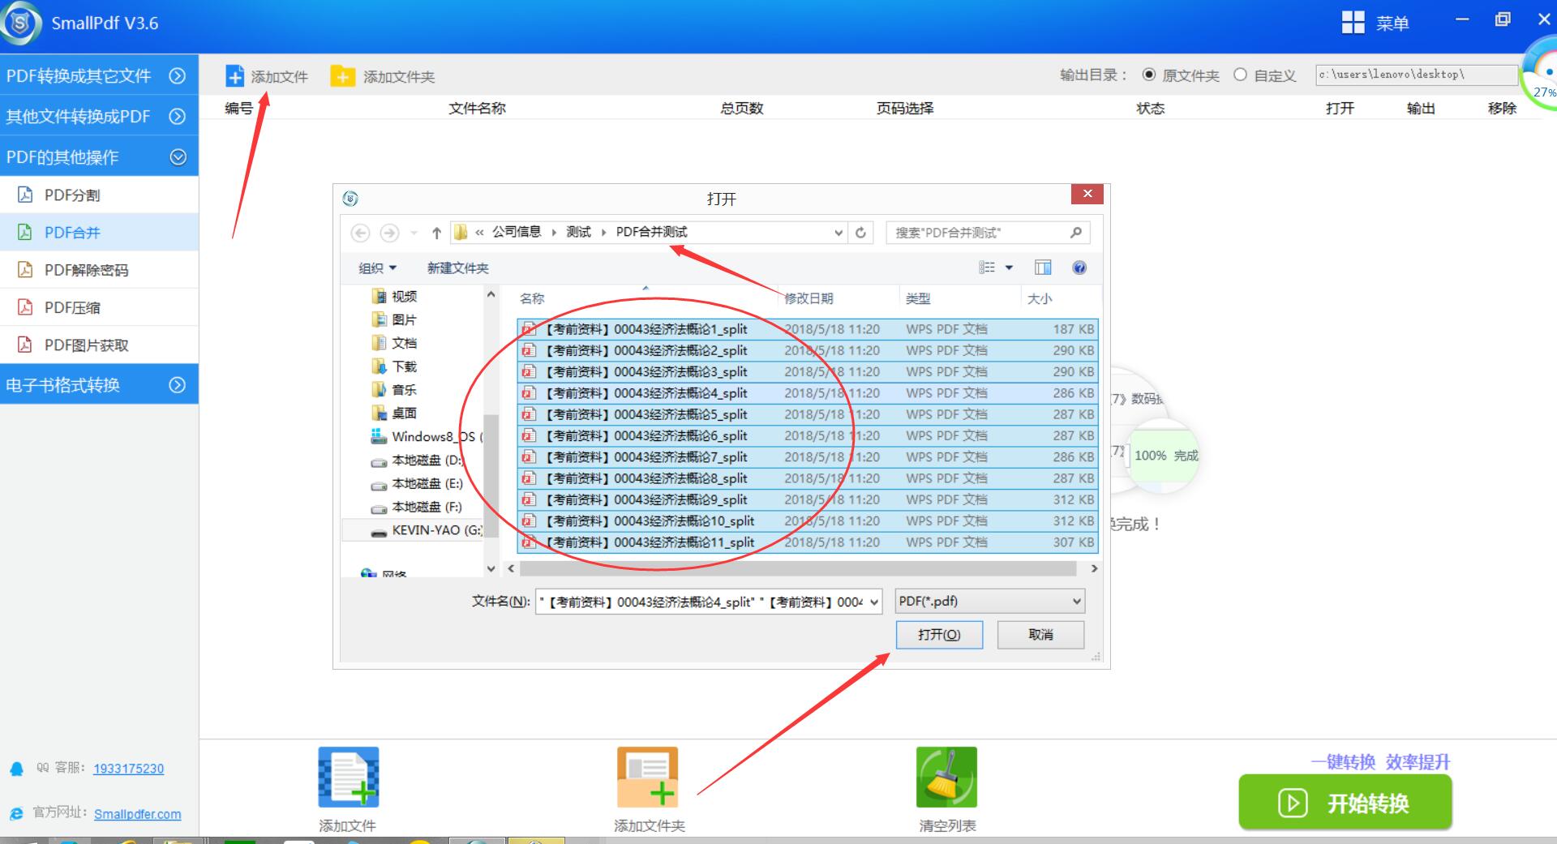Toggle the preview pane icon in dialog

pyautogui.click(x=1043, y=268)
